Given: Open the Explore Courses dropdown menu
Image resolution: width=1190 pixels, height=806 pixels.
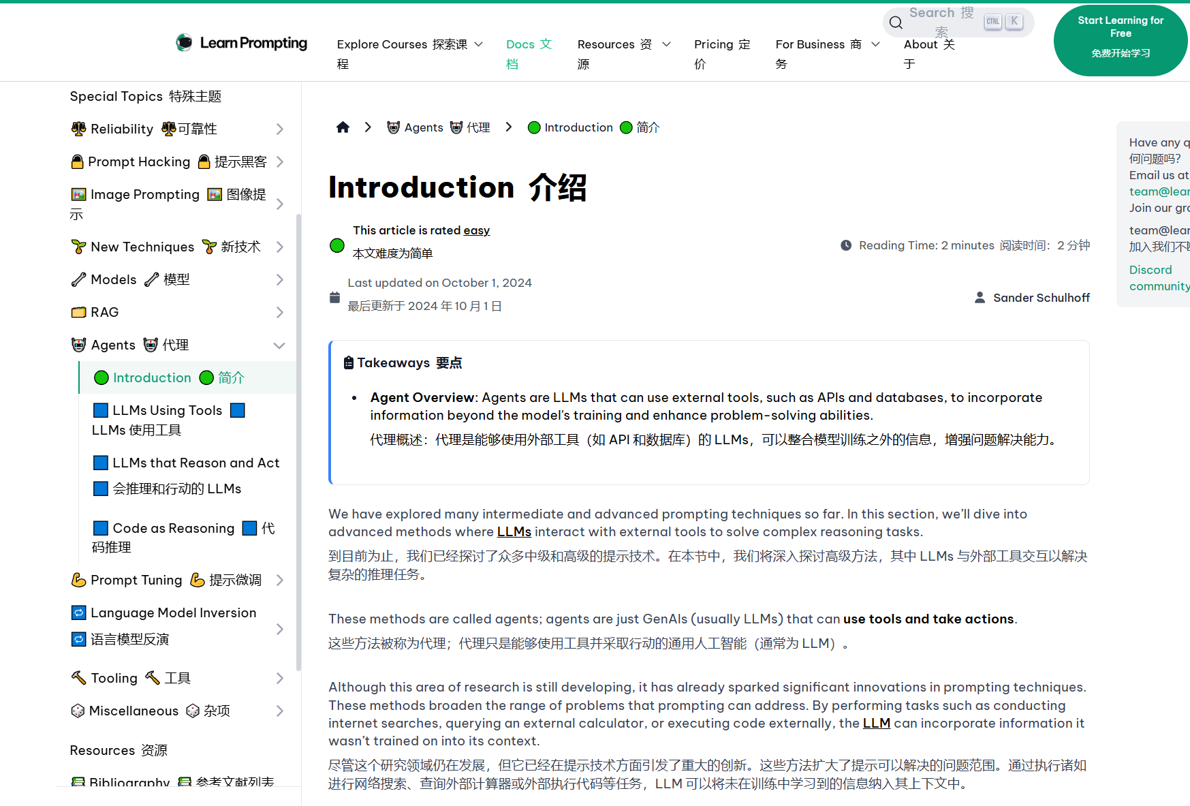Looking at the screenshot, I should click(410, 53).
